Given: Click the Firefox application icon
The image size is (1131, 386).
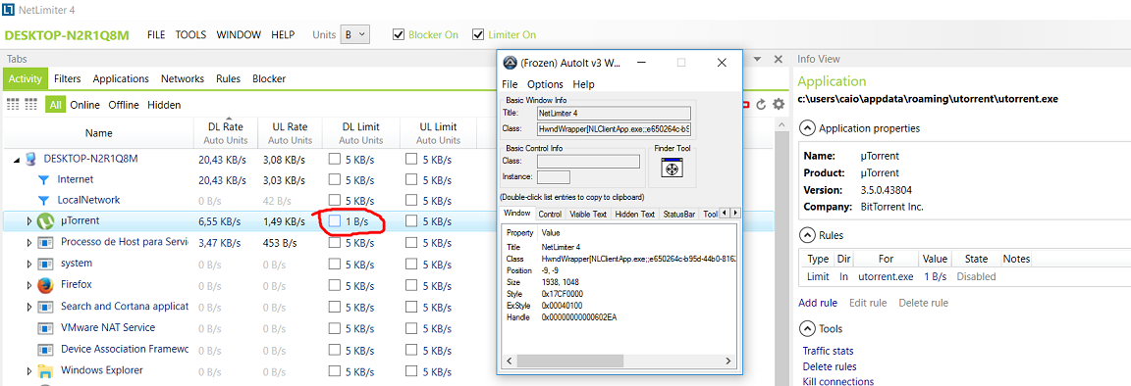Looking at the screenshot, I should [45, 285].
